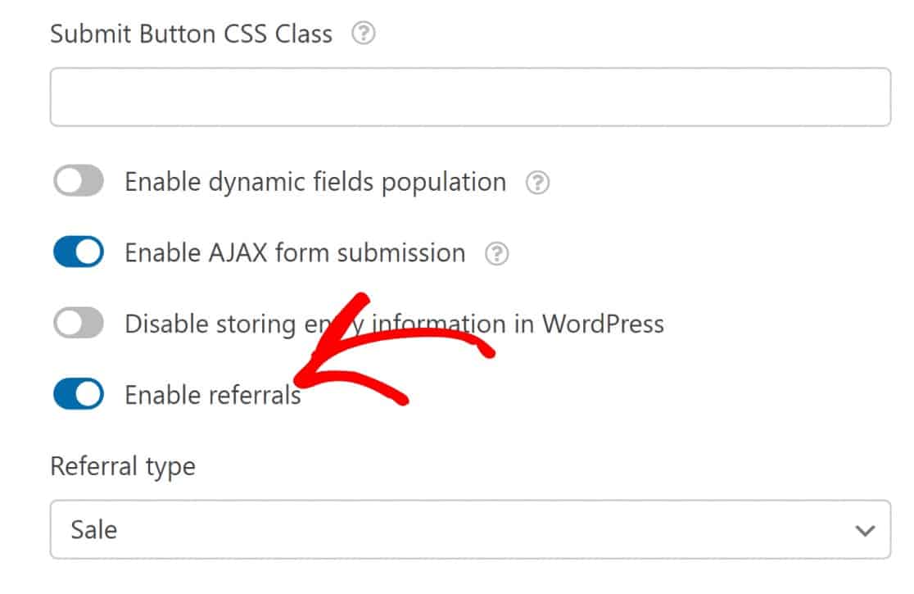This screenshot has width=914, height=594.
Task: Select the Sale value in dropdown
Action: tap(94, 530)
